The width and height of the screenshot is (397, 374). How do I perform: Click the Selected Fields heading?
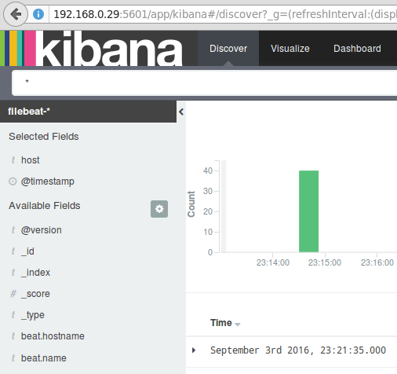[44, 137]
